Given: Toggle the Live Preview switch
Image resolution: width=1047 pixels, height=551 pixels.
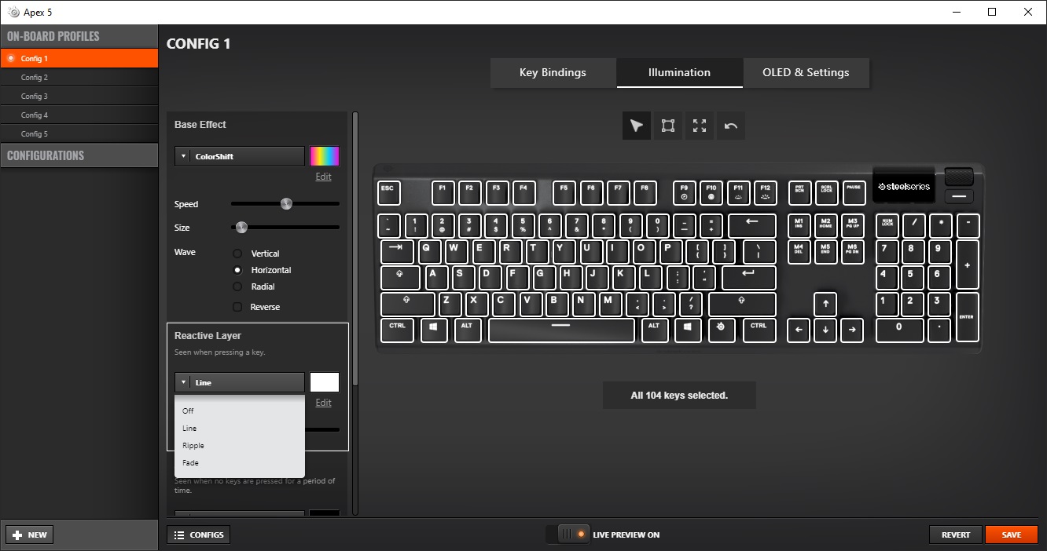Looking at the screenshot, I should point(568,535).
